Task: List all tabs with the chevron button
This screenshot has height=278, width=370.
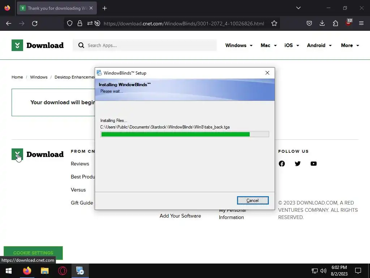Action: (x=298, y=8)
